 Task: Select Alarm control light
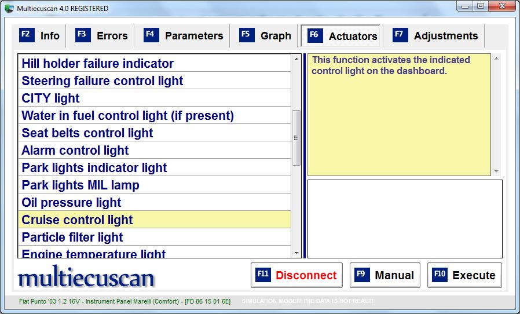pos(155,150)
